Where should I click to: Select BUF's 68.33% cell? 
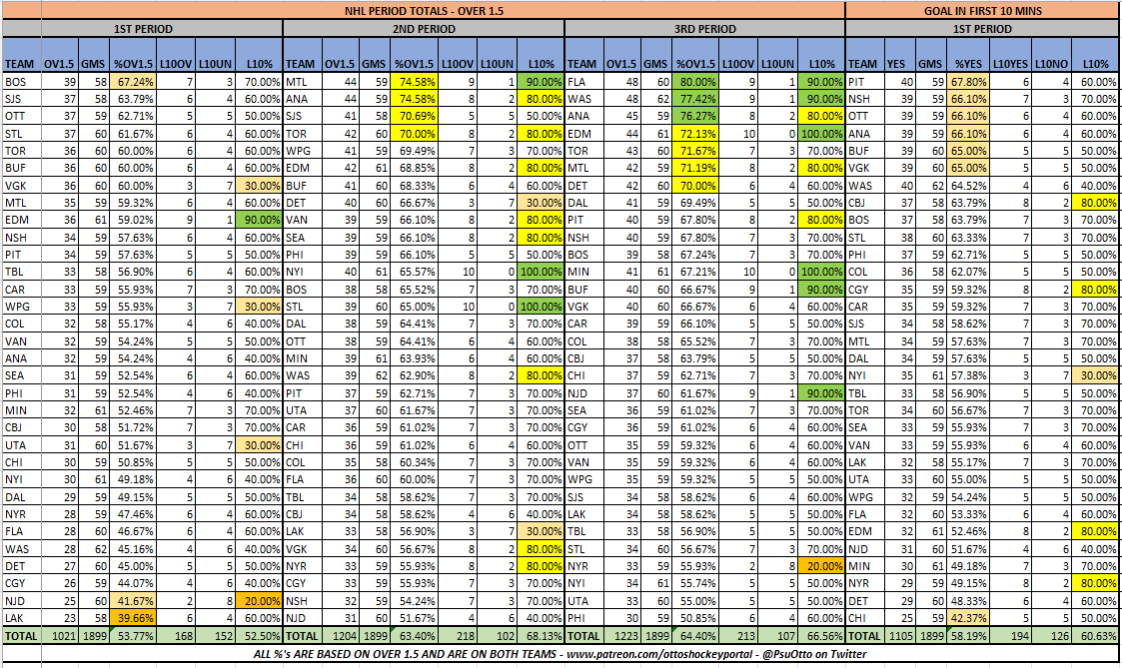[x=414, y=186]
